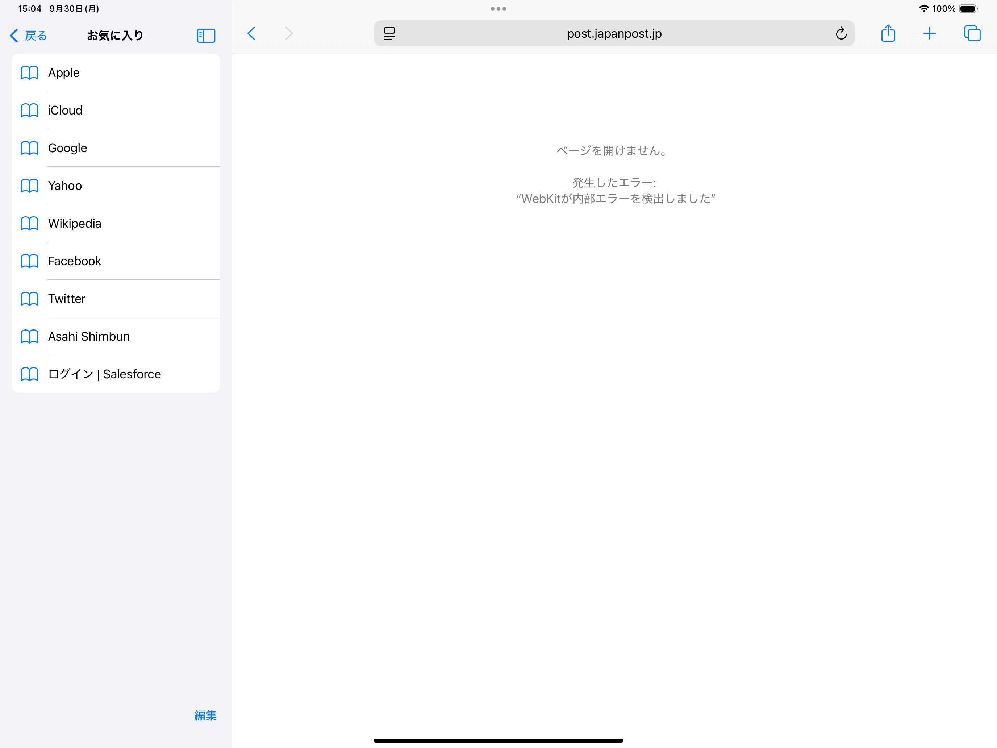
Task: Open page settings menu in address bar
Action: (389, 33)
